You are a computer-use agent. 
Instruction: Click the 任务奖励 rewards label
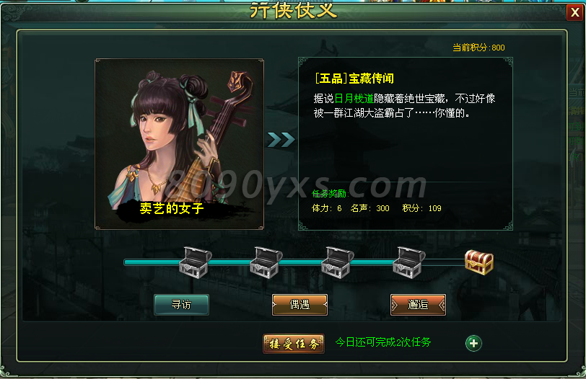(331, 194)
